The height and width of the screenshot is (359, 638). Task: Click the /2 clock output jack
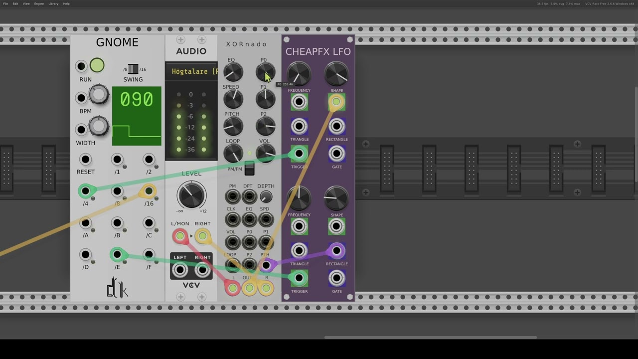point(149,160)
